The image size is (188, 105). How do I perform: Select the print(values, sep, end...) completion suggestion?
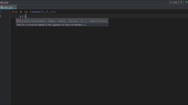[62, 21]
